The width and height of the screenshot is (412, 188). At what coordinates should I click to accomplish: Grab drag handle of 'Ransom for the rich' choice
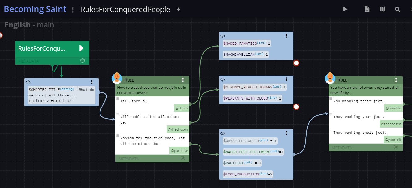tap(117, 136)
